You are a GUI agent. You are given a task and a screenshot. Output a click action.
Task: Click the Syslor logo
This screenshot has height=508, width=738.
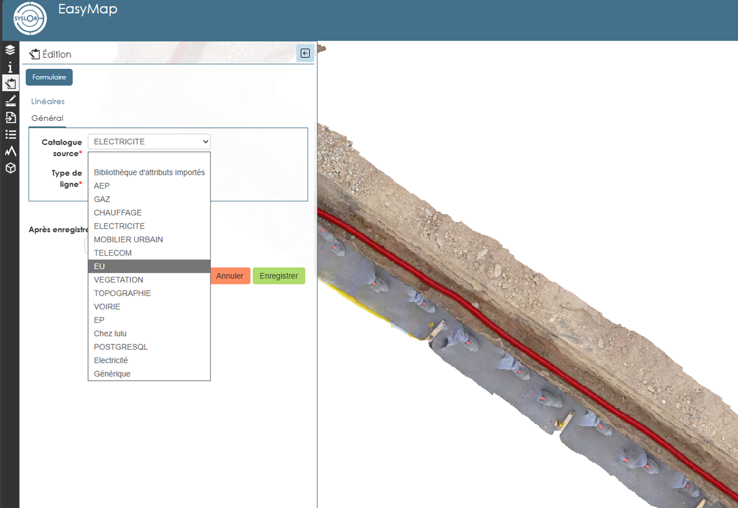pyautogui.click(x=30, y=19)
